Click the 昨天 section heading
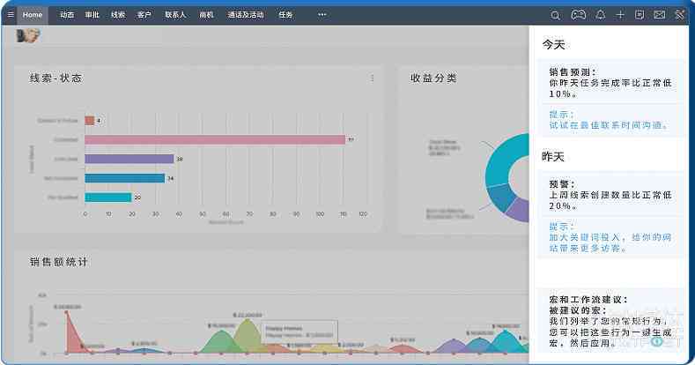This screenshot has height=365, width=695. 553,157
